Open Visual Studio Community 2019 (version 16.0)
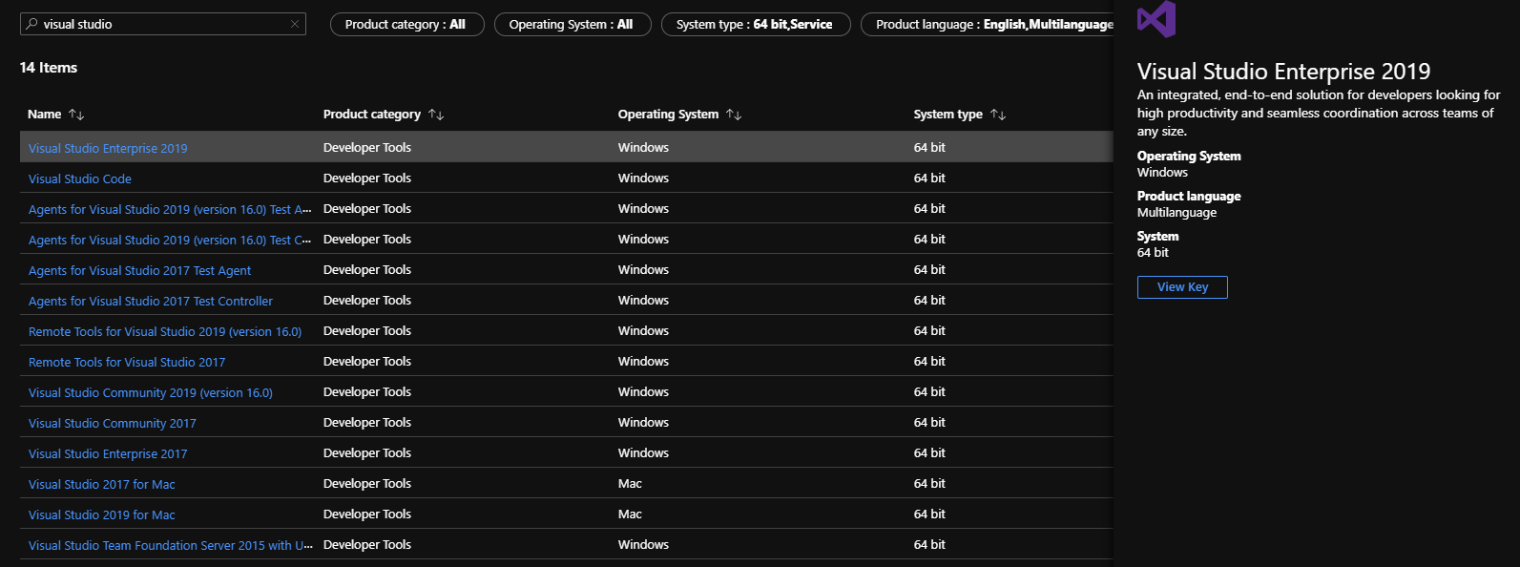1520x567 pixels. click(x=151, y=392)
